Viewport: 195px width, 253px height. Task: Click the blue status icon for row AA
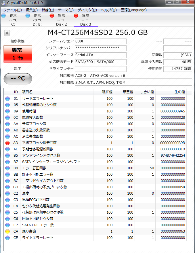tap(7, 124)
